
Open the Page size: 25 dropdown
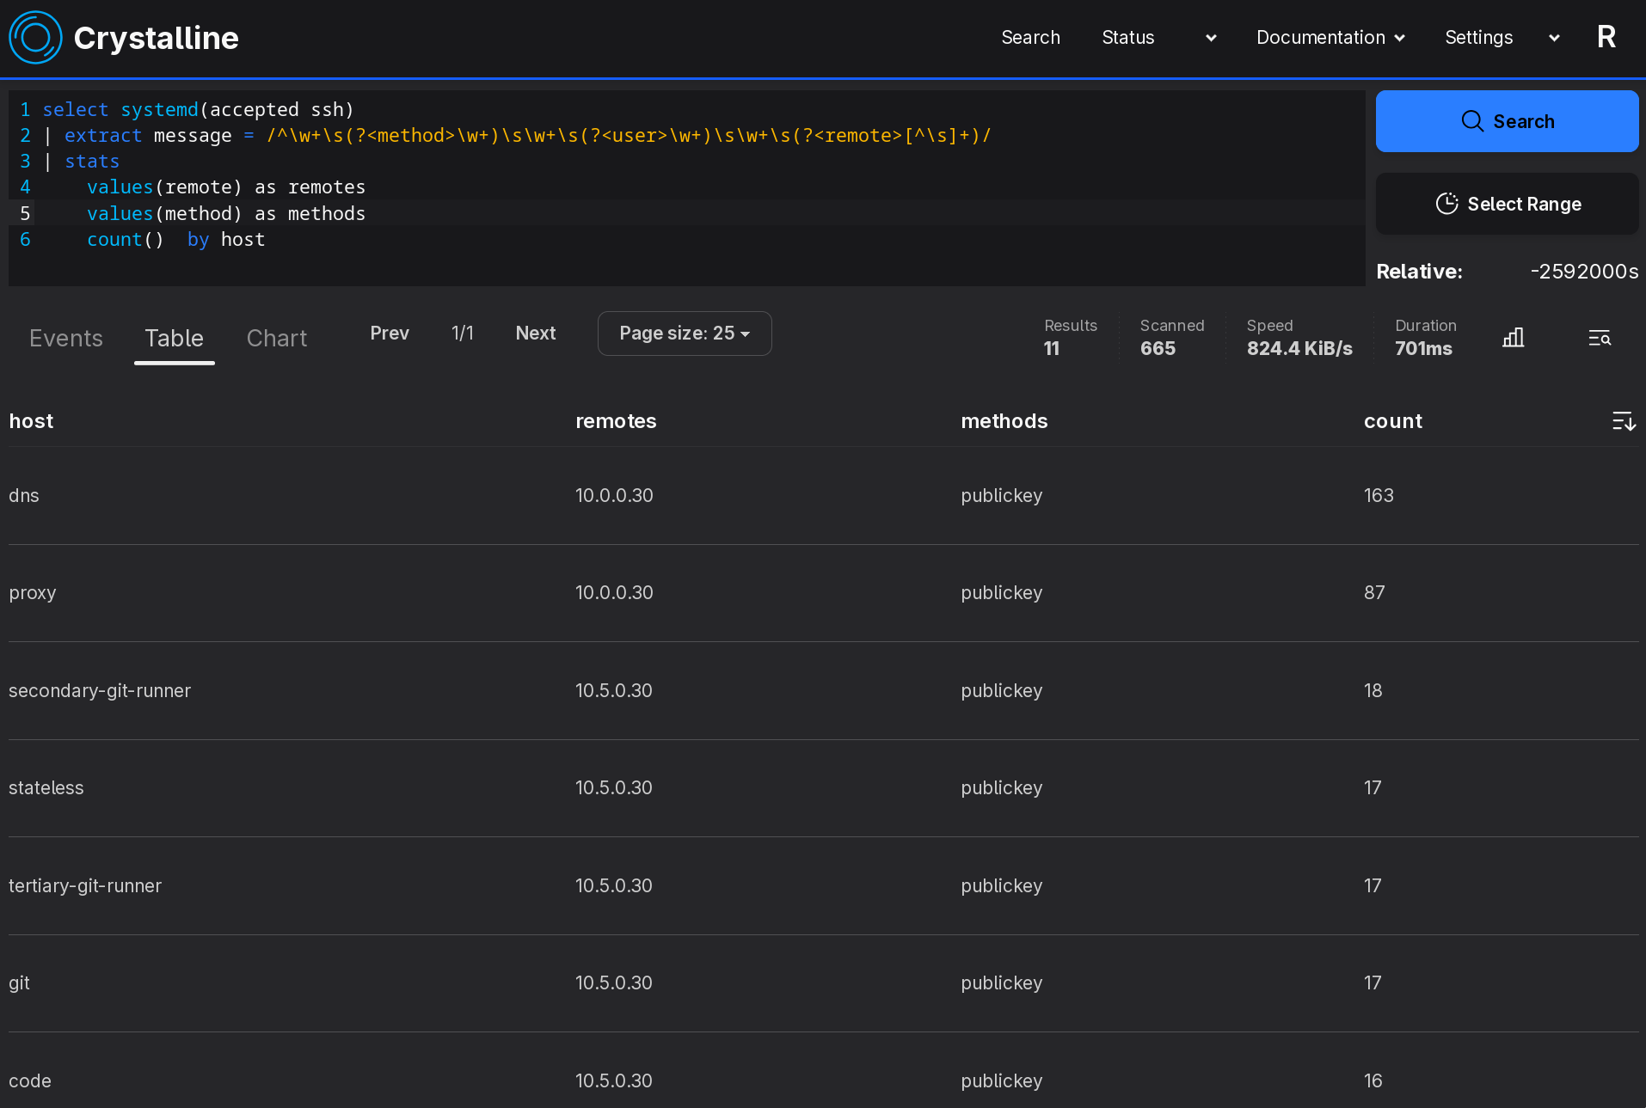(685, 334)
